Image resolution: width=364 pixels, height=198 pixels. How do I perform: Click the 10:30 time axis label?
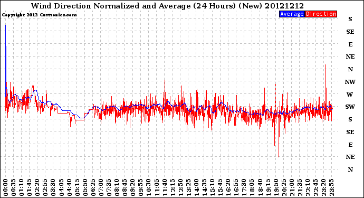149,187
